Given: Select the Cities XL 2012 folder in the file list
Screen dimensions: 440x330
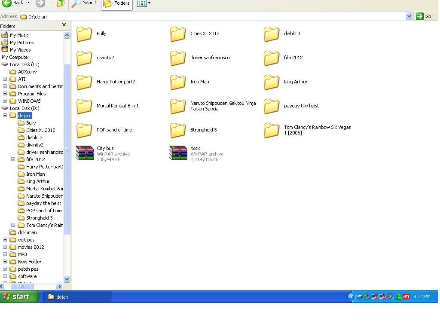Looking at the screenshot, I should pos(195,34).
